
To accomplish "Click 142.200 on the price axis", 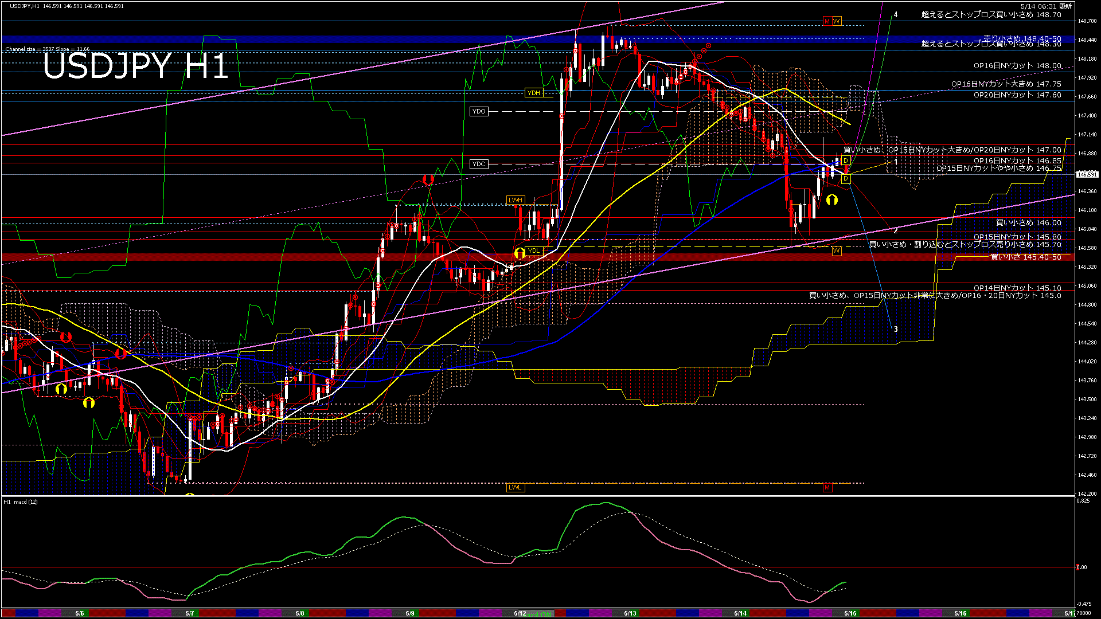I will [1087, 494].
